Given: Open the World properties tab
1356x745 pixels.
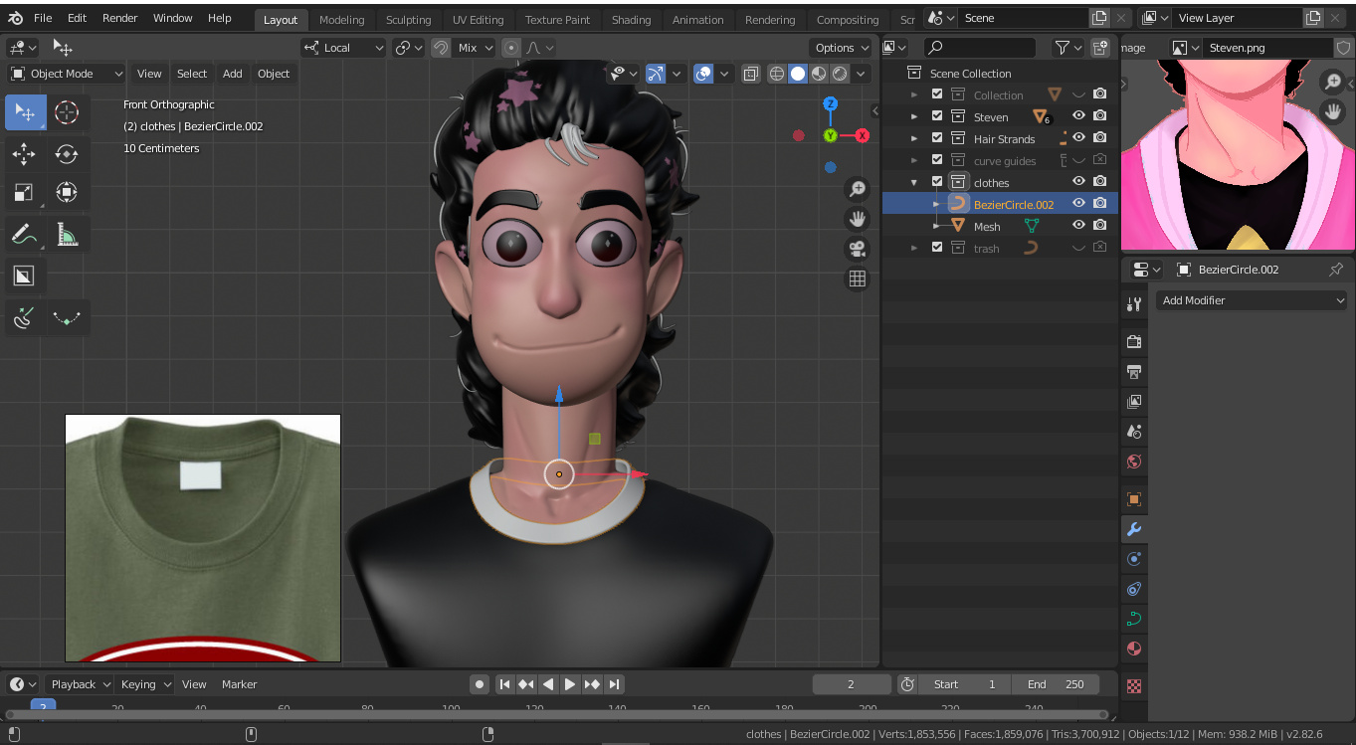Looking at the screenshot, I should [x=1134, y=462].
